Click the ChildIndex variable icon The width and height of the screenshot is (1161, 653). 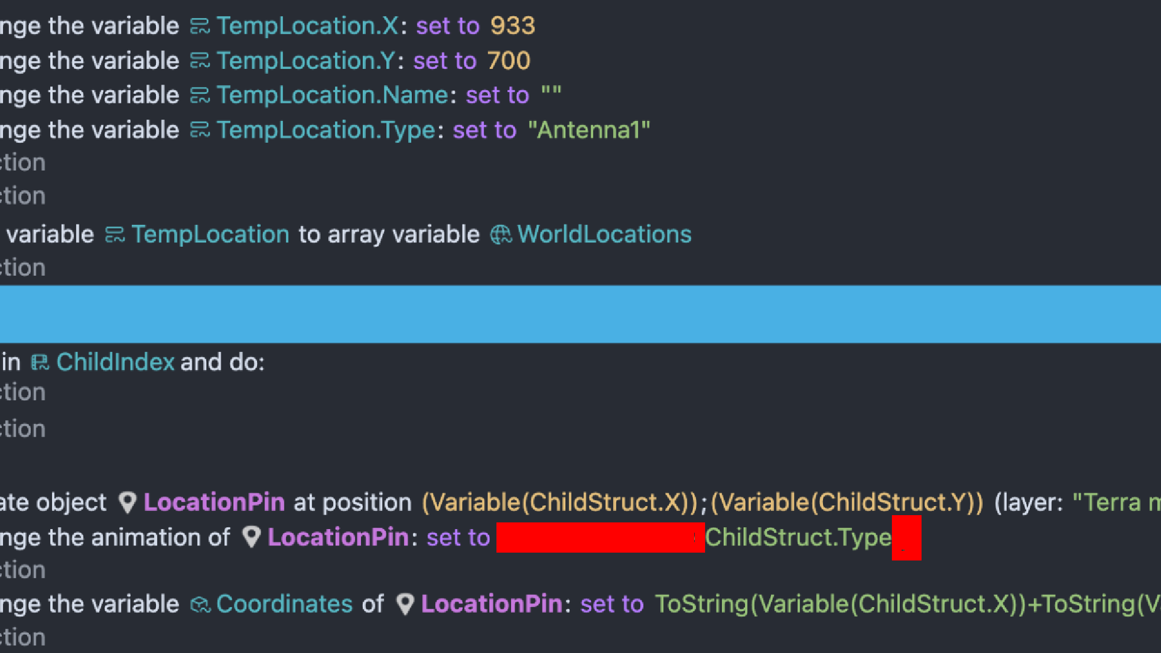point(40,362)
